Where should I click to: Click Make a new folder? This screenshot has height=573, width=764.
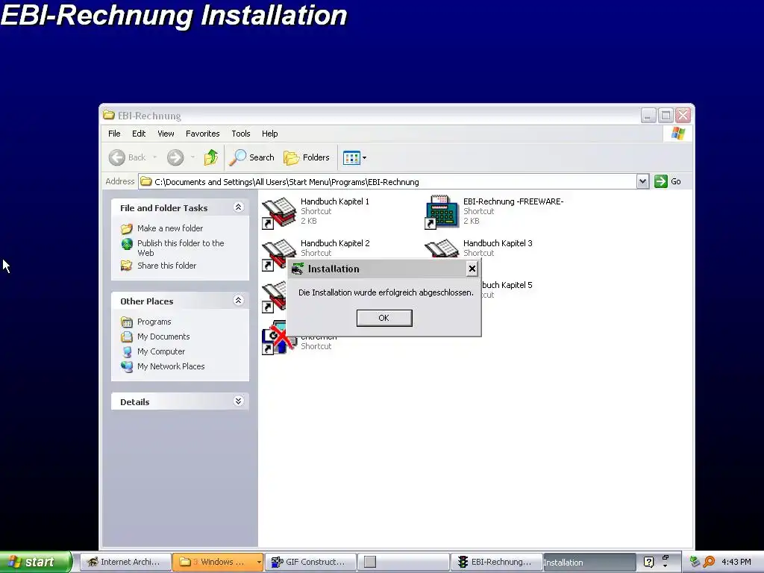coord(170,228)
